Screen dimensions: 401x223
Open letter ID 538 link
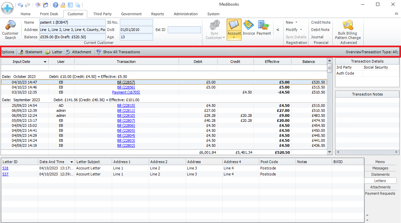click(x=5, y=168)
